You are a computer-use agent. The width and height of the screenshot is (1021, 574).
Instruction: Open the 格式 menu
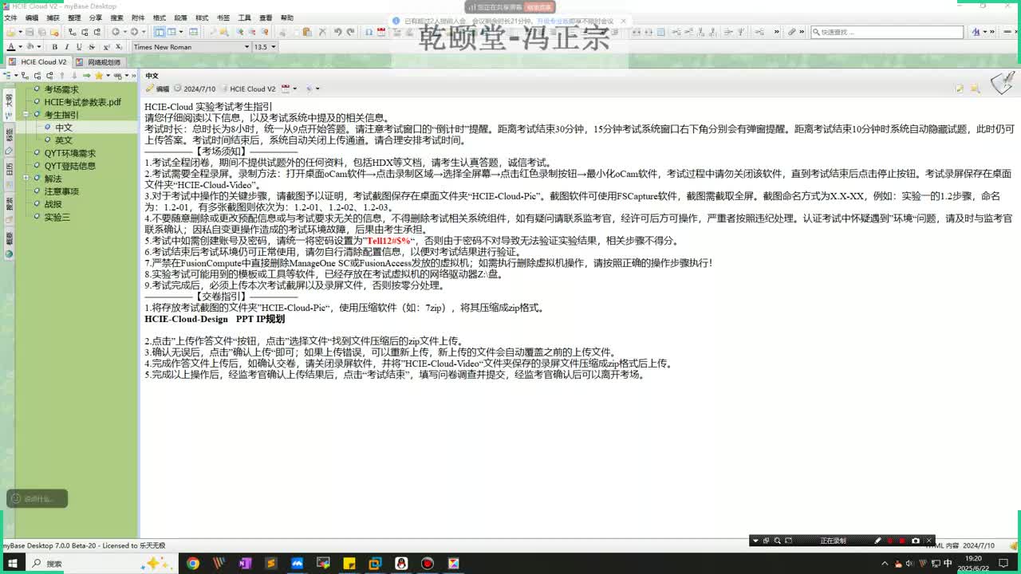(x=160, y=18)
